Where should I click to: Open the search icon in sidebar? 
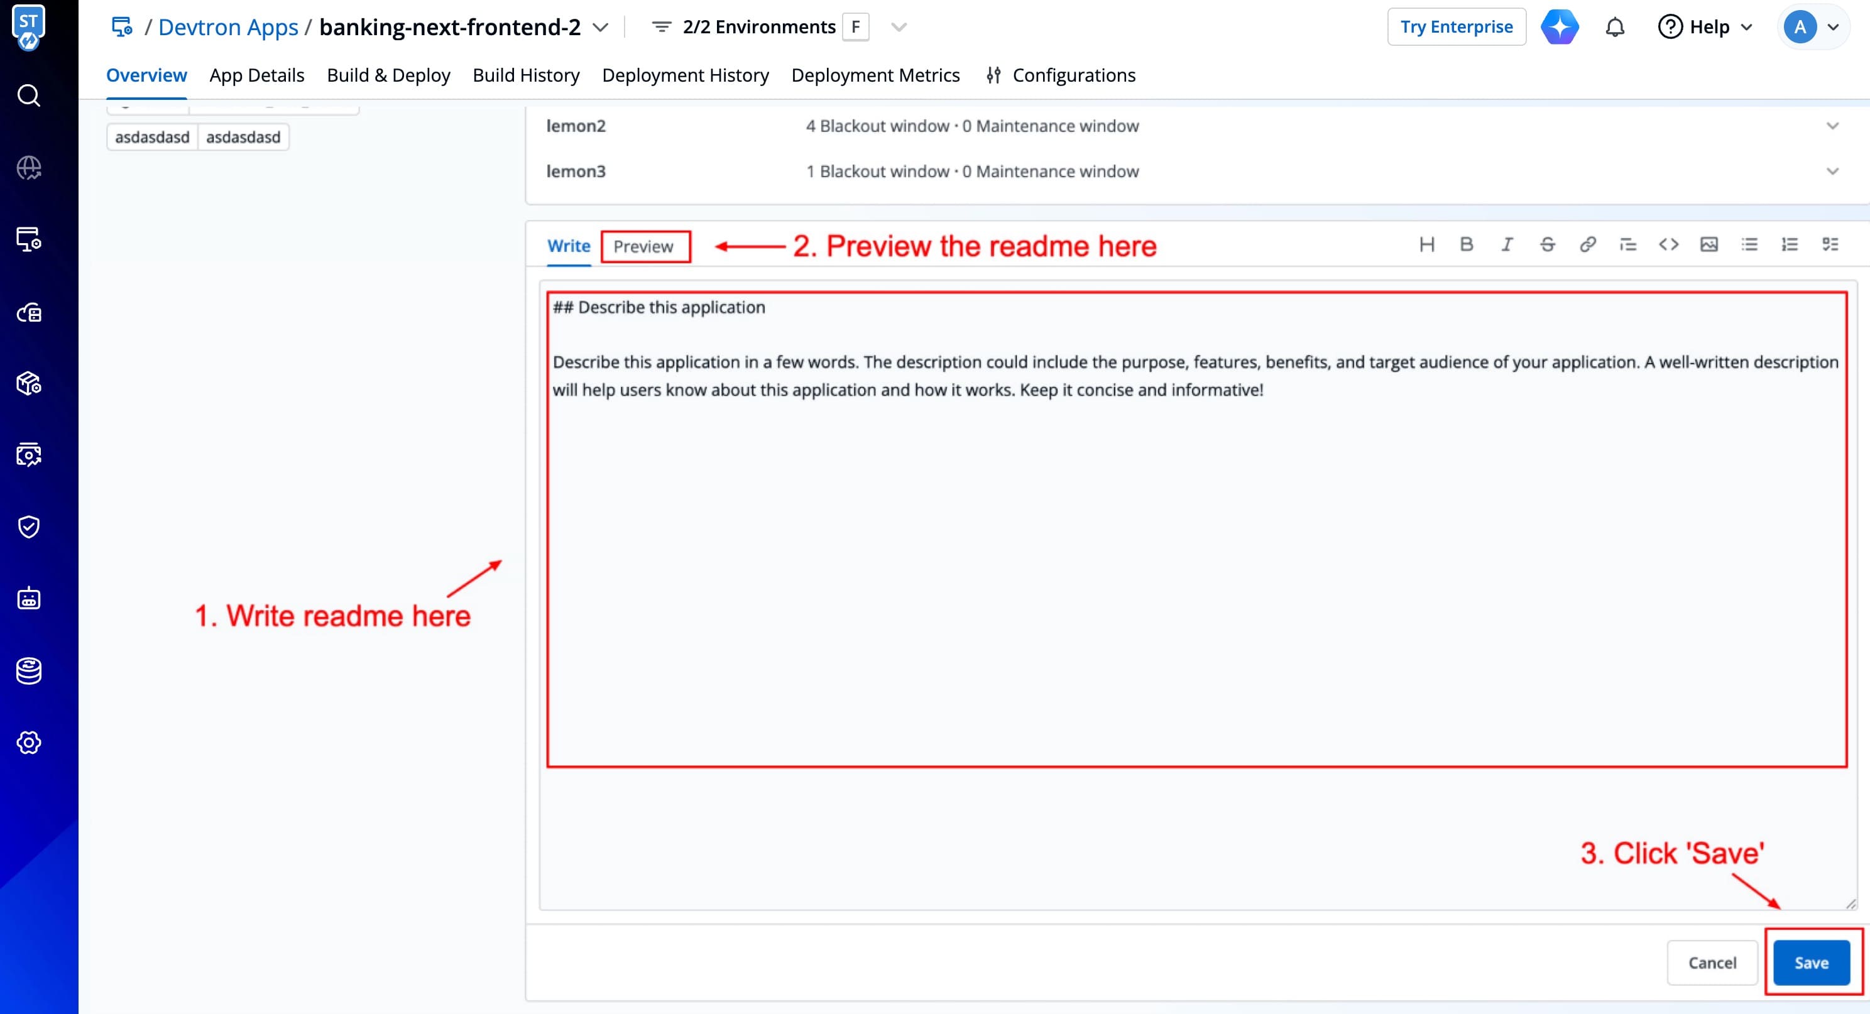[29, 96]
